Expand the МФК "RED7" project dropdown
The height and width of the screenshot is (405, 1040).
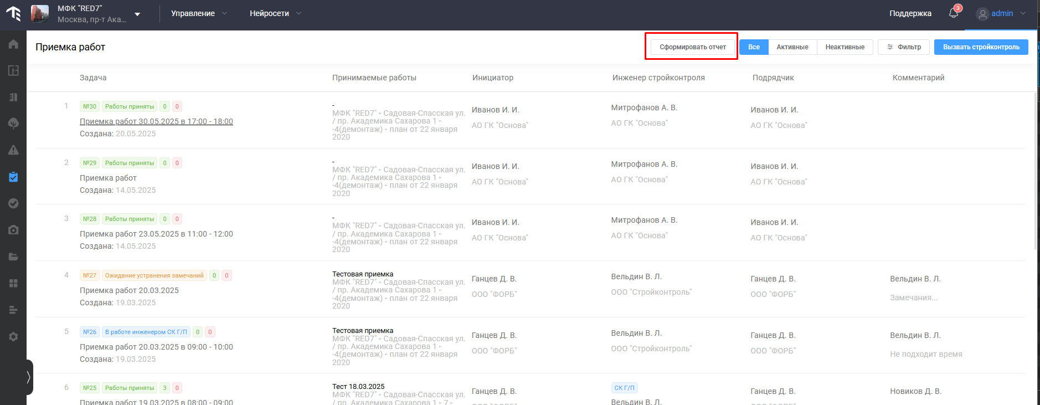(x=137, y=14)
